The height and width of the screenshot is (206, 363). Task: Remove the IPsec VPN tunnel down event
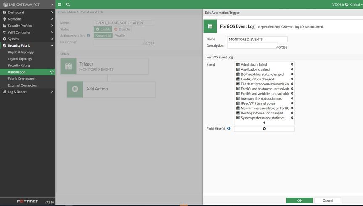coord(292,103)
